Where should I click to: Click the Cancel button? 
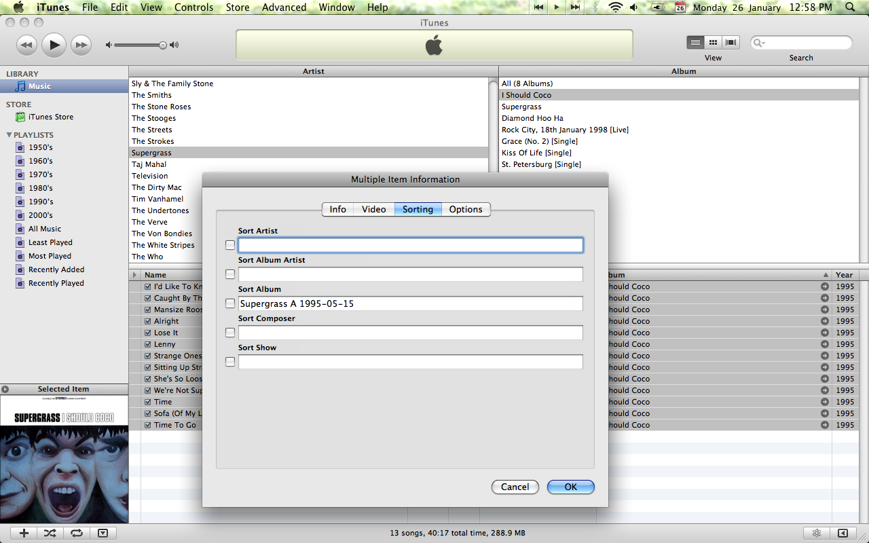(x=515, y=487)
